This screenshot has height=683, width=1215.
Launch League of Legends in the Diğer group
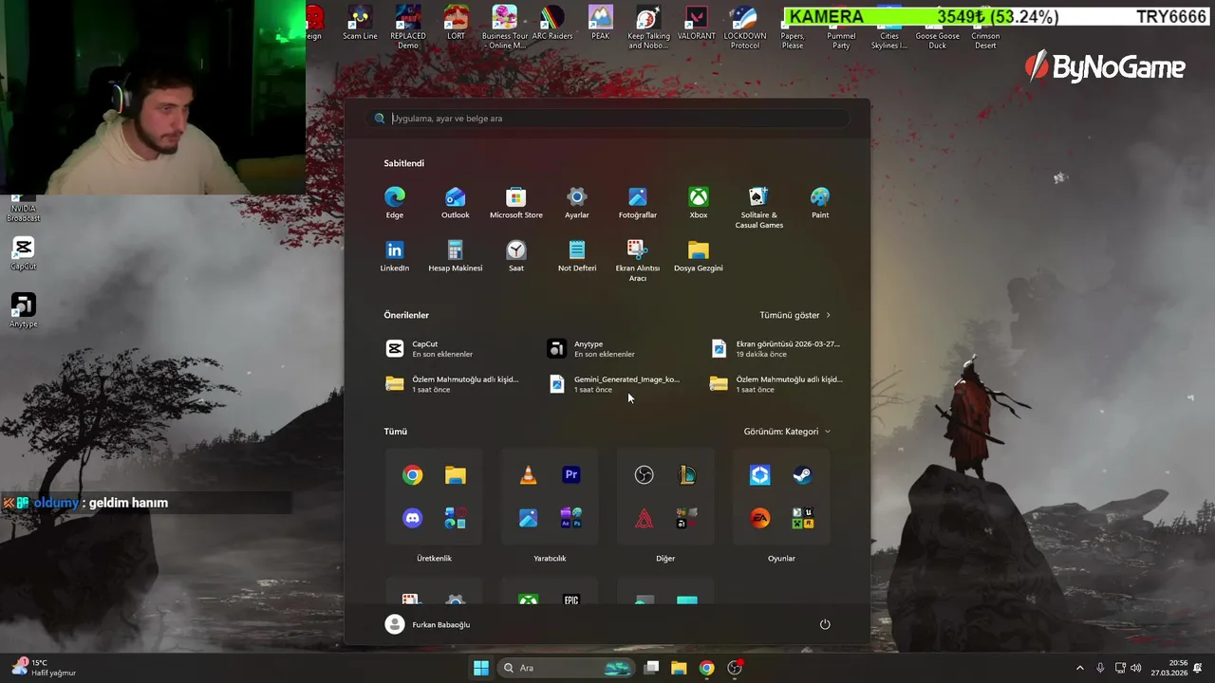tap(686, 475)
